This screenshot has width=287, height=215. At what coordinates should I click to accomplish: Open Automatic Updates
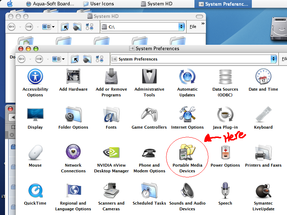[187, 83]
